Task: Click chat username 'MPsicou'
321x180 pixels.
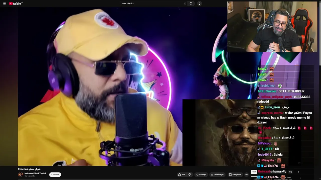Action: 264,143
